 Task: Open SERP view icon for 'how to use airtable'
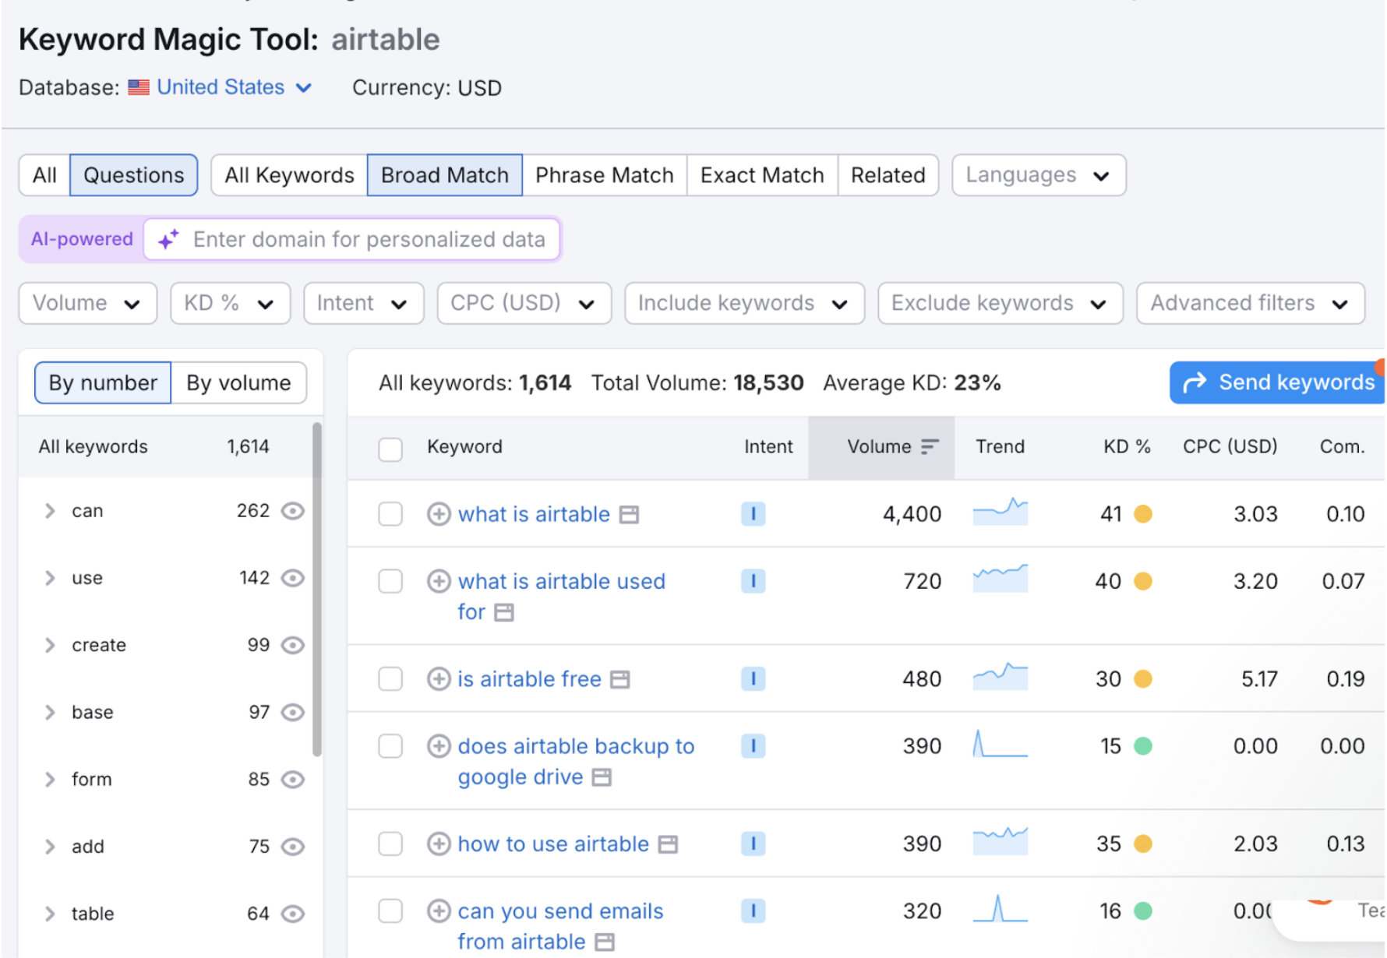point(668,844)
